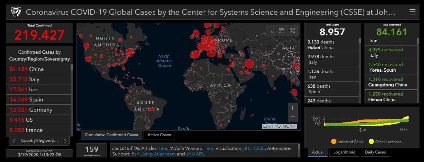Toggle Other Locations yellow legend marker
Viewport: 424px width, 162px height.
[x=371, y=142]
